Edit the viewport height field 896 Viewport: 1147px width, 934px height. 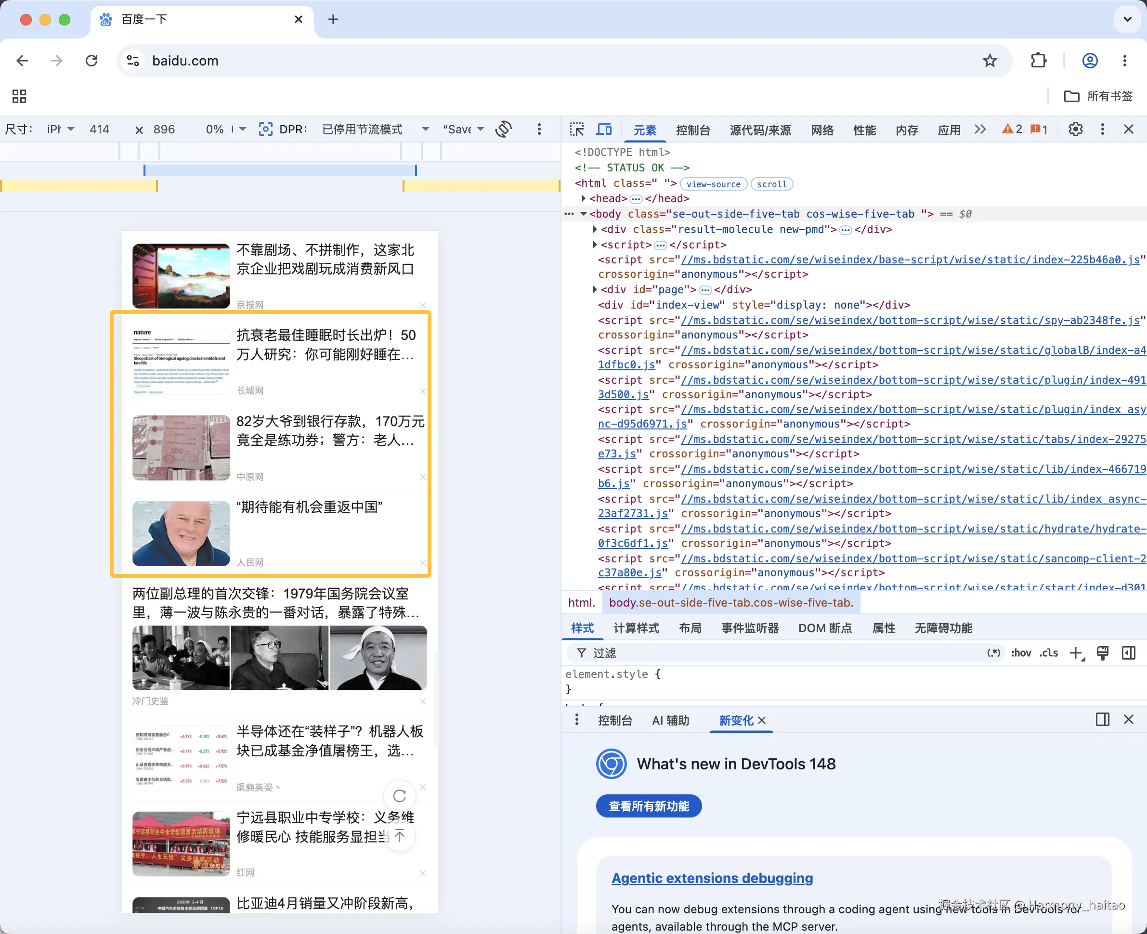pos(164,129)
